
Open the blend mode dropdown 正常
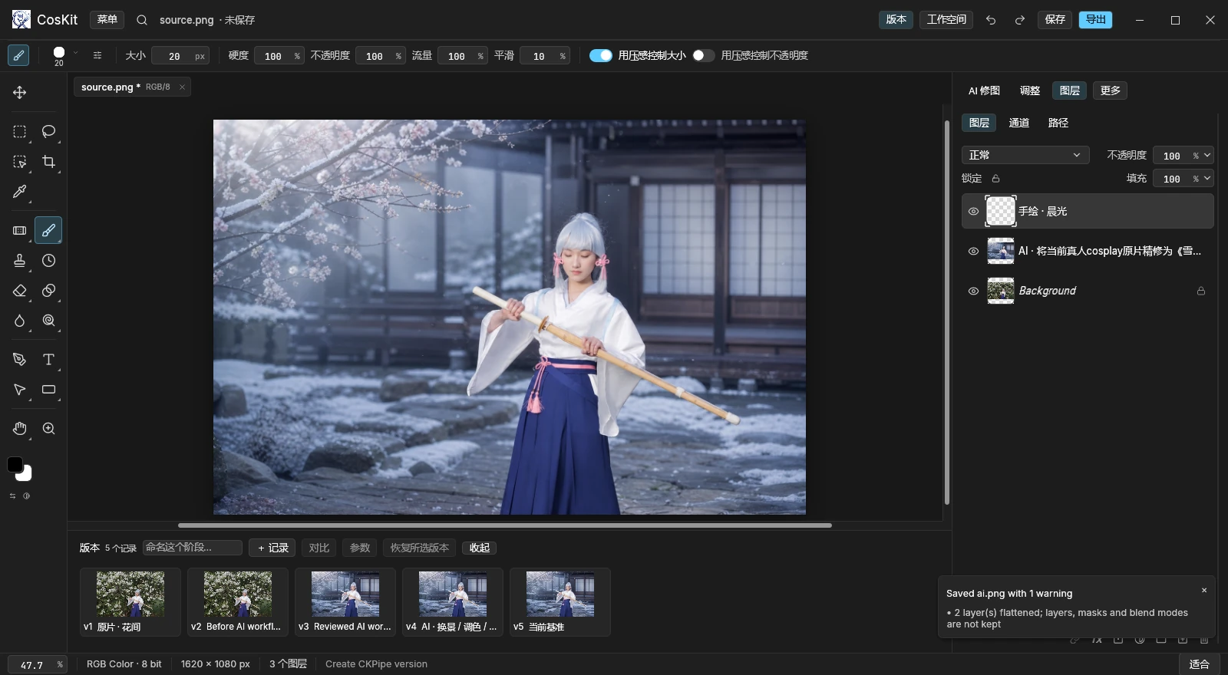pyautogui.click(x=1025, y=155)
